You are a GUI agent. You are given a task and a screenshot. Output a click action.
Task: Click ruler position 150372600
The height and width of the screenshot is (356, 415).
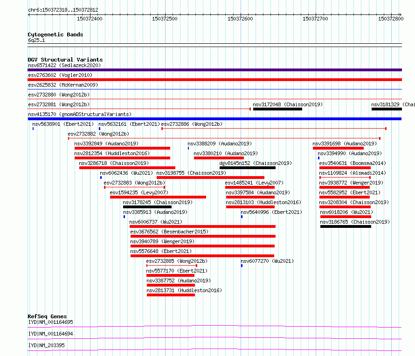[240, 19]
